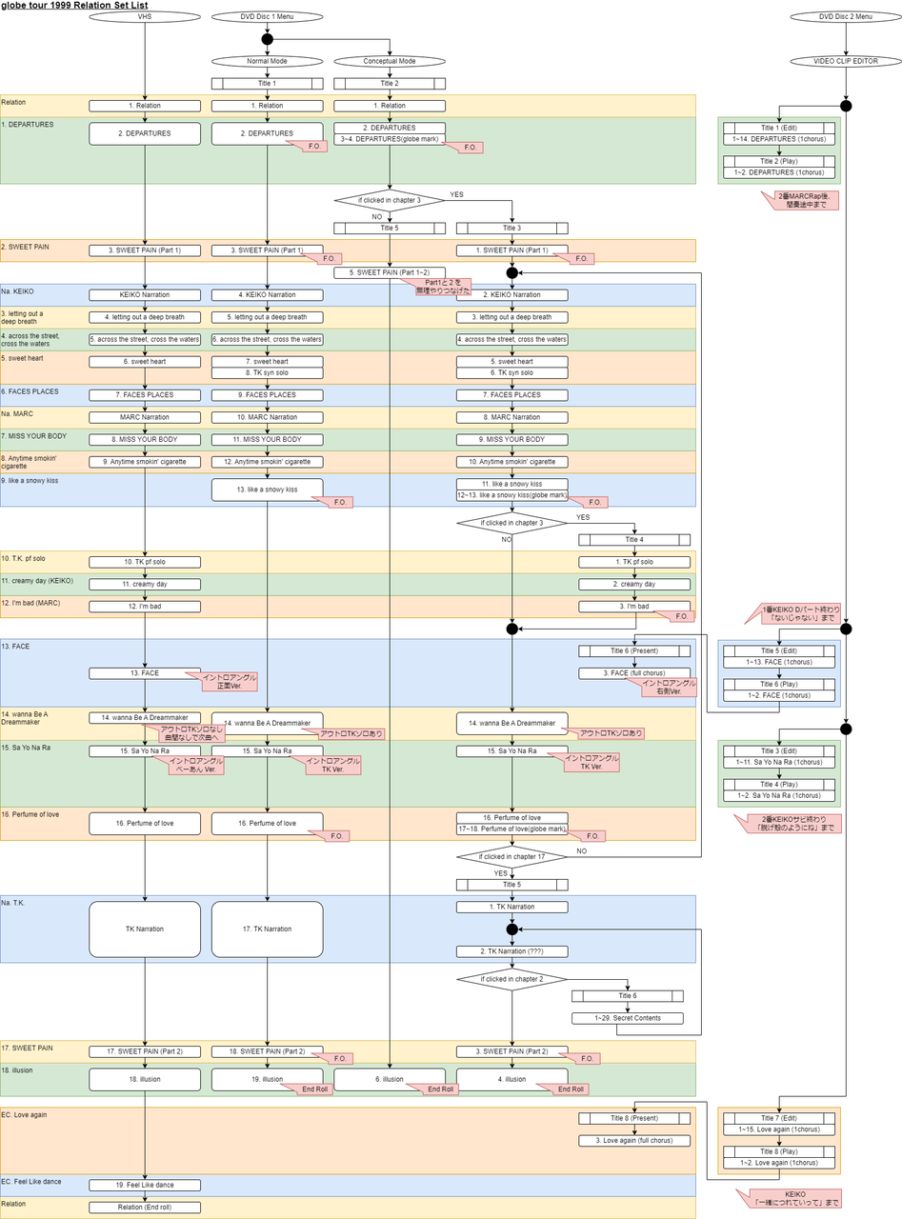Image resolution: width=902 pixels, height=1219 pixels.
Task: Click the 'Title 2 (Play)' box
Action: click(779, 161)
